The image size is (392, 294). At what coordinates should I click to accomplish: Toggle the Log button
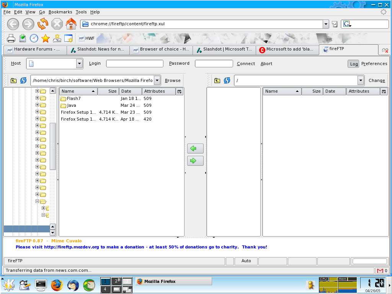point(353,64)
